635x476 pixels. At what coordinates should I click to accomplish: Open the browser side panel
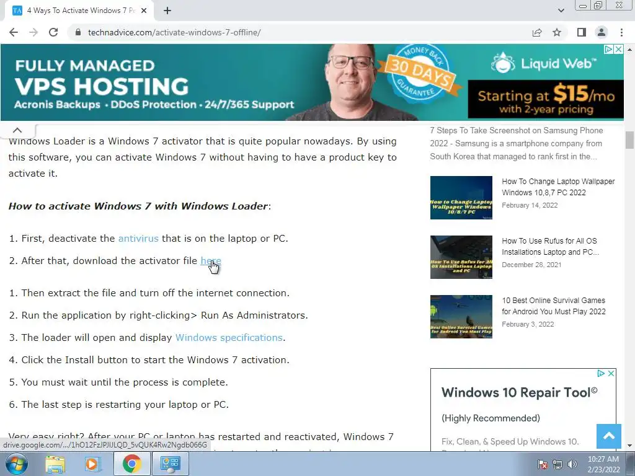[582, 32]
